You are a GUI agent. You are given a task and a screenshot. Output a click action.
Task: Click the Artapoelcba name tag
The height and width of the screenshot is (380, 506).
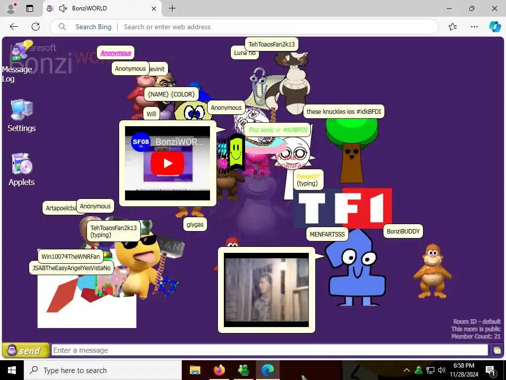pos(60,208)
